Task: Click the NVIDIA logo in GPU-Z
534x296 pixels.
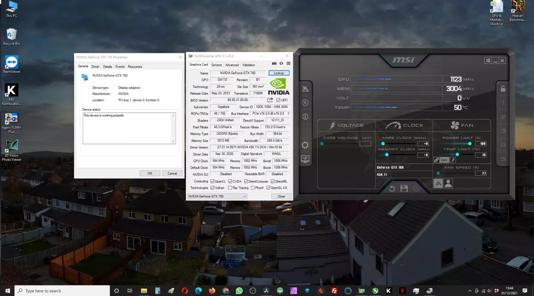Action: coord(279,87)
